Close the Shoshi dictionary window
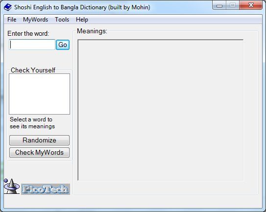The image size is (266, 212). [251, 5]
